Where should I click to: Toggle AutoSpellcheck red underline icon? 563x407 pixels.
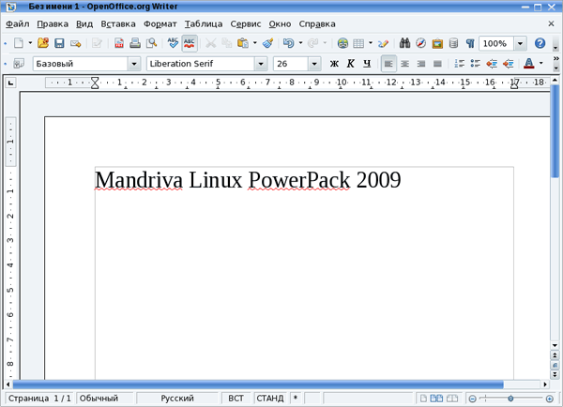(x=190, y=43)
